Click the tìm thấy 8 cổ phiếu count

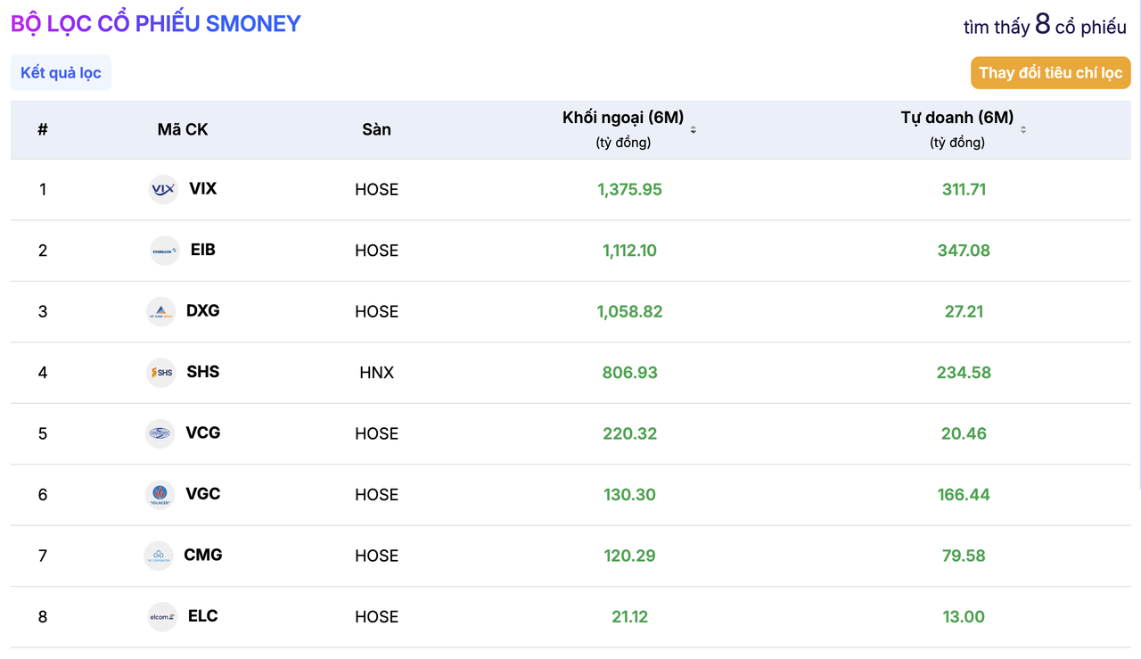pos(1045,26)
